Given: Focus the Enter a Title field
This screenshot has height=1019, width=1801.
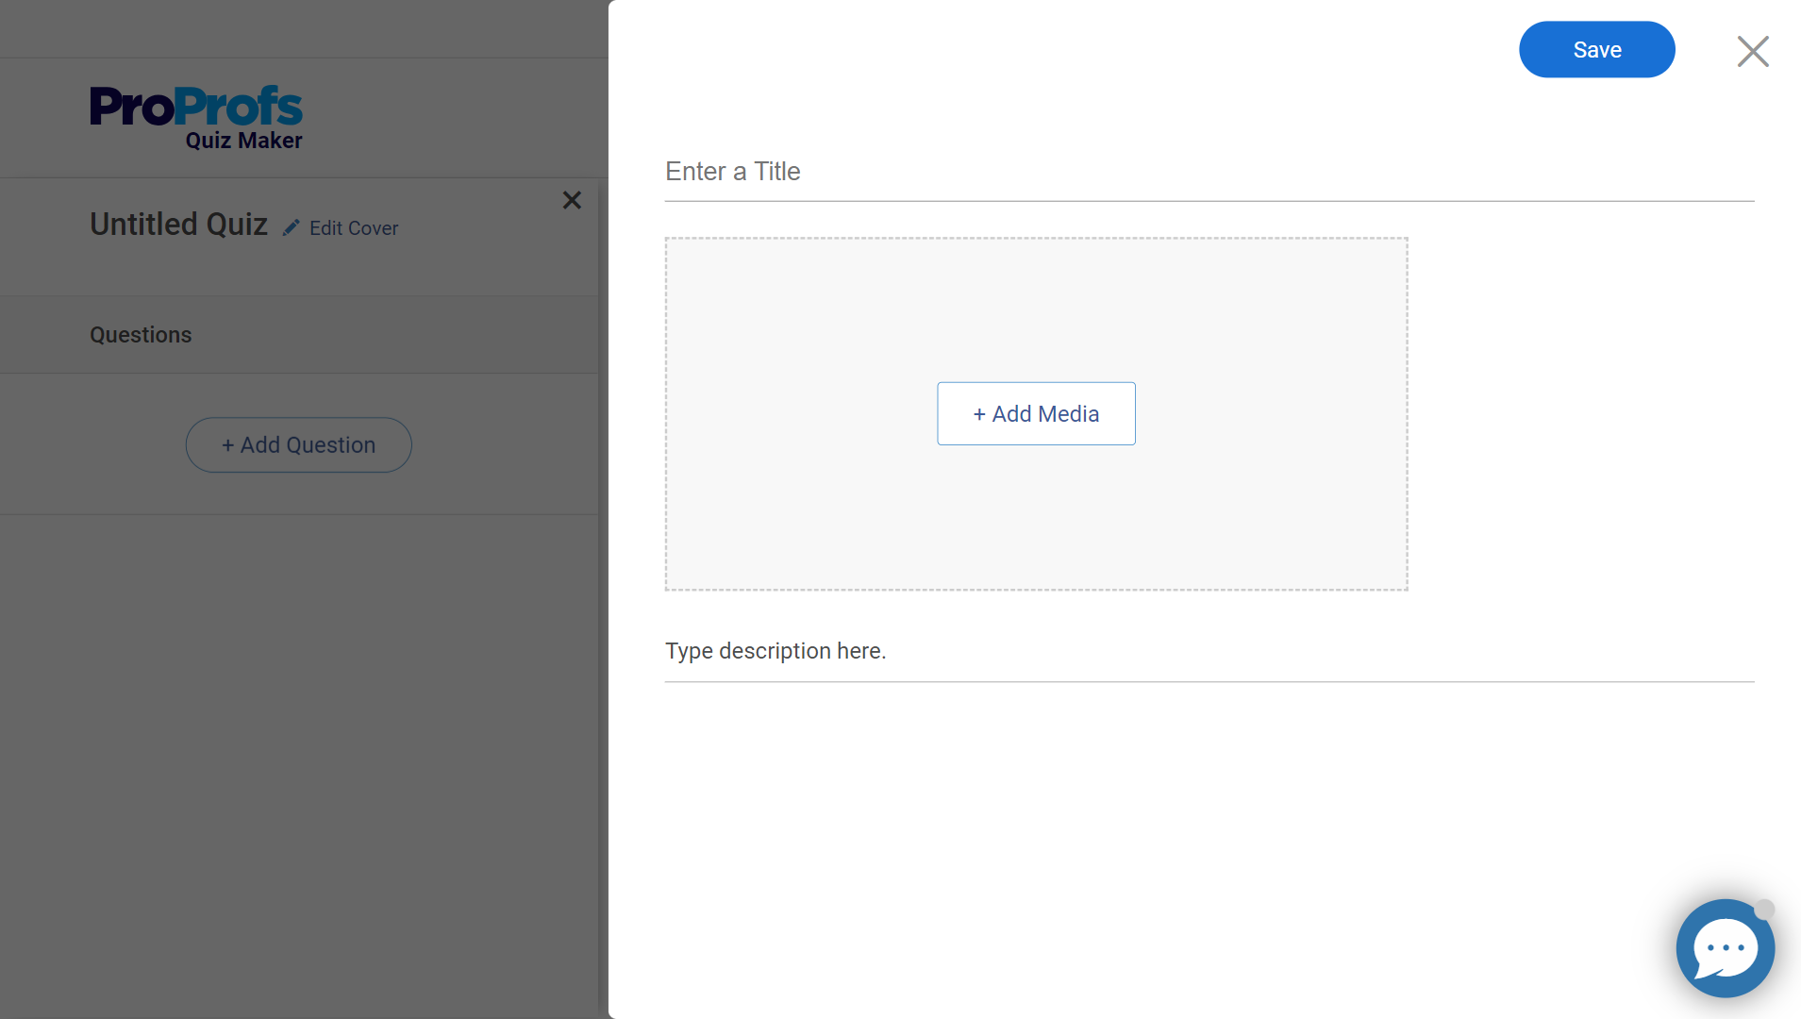Looking at the screenshot, I should (x=1209, y=172).
